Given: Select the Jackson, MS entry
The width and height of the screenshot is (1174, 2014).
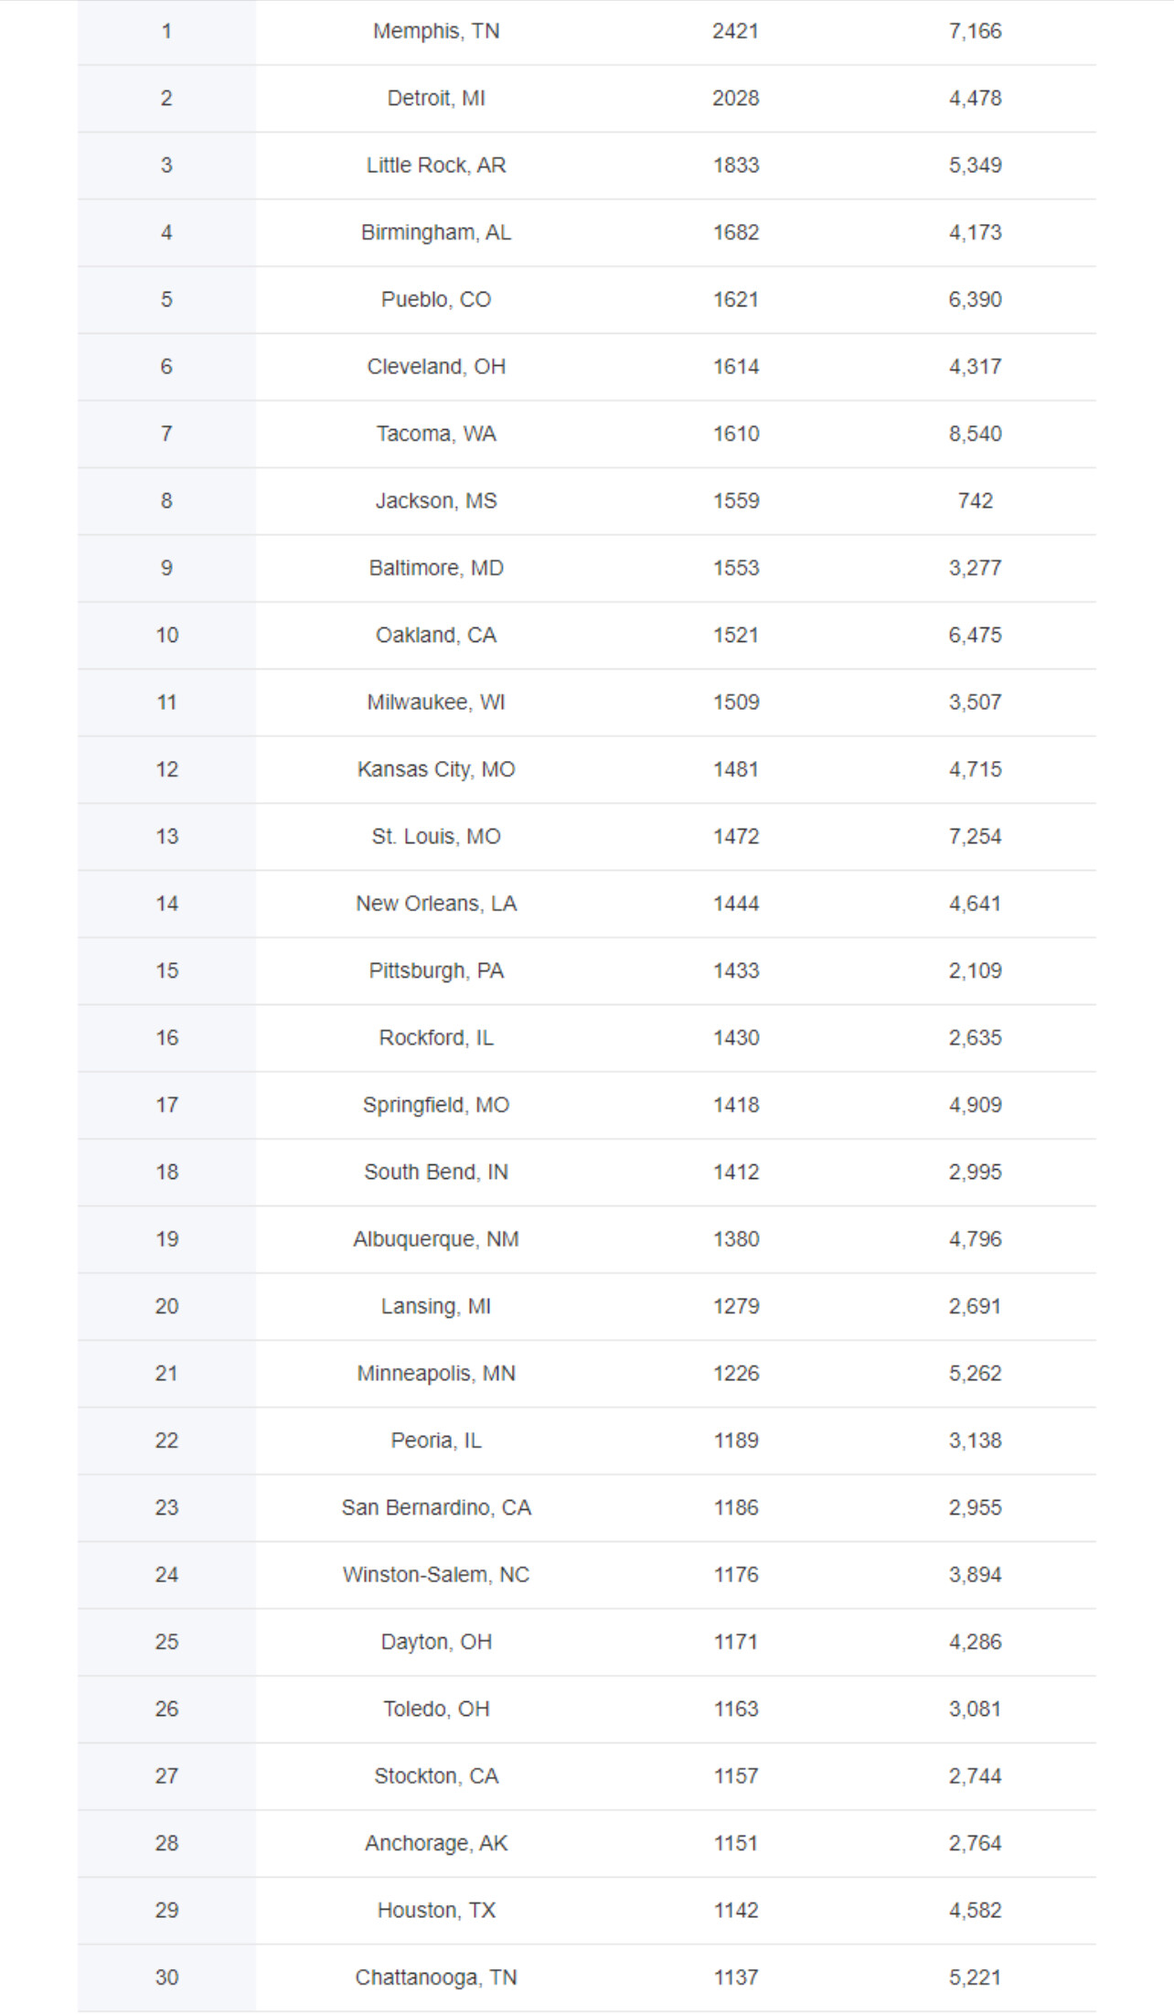Looking at the screenshot, I should pos(436,501).
